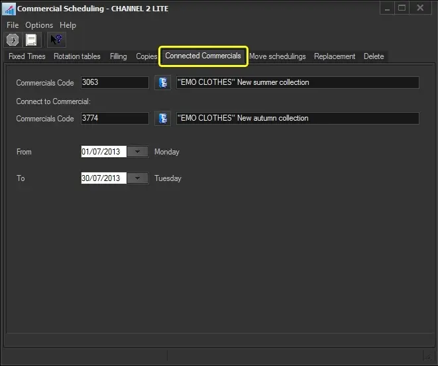Open lookup for commercial code 3774

(162, 119)
